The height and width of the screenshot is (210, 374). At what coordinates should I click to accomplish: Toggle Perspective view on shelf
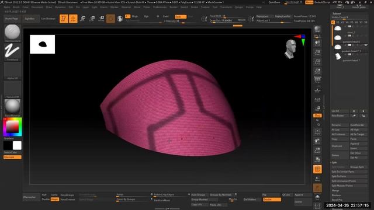317,80
